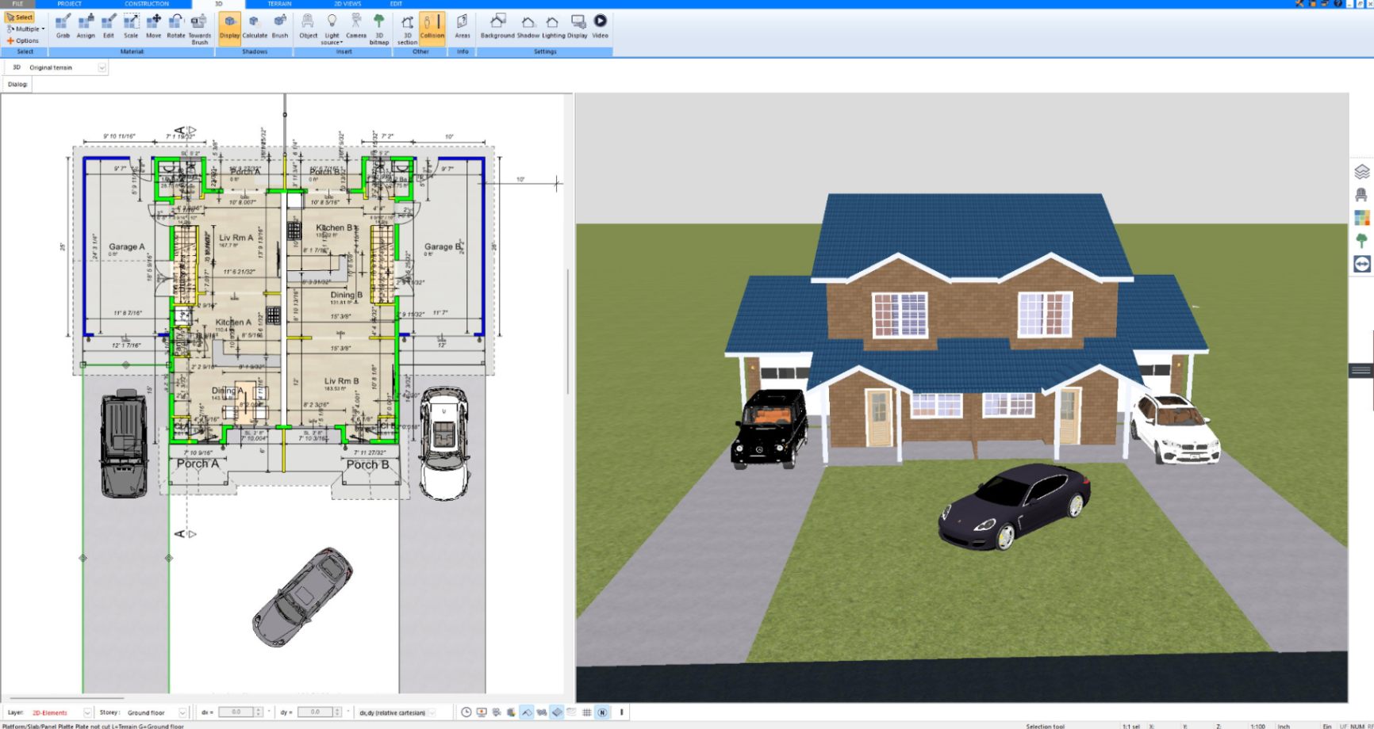Viewport: 1374px width, 729px height.
Task: Click the Towards Brush tool
Action: click(x=200, y=29)
